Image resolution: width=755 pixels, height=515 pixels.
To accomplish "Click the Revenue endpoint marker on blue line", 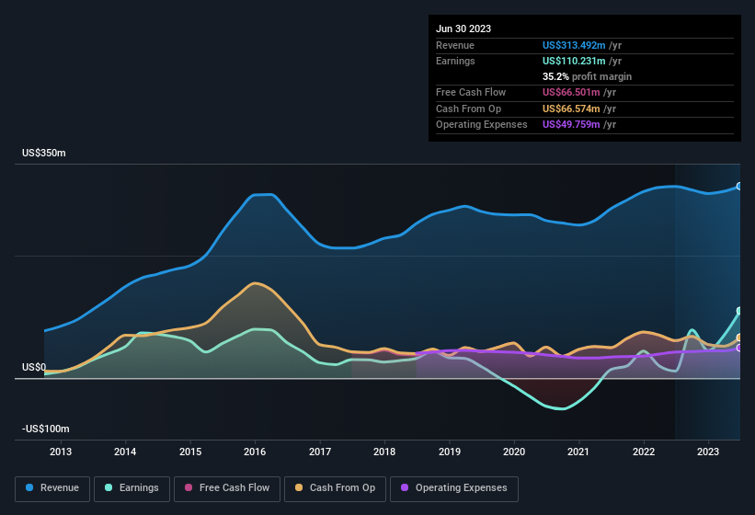I will point(739,187).
